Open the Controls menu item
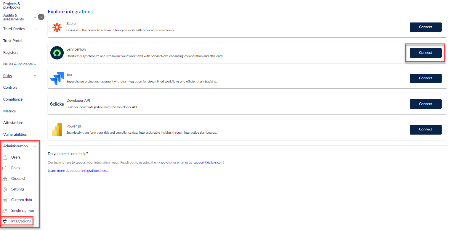Screen dimensions: 452x231 tap(10, 88)
